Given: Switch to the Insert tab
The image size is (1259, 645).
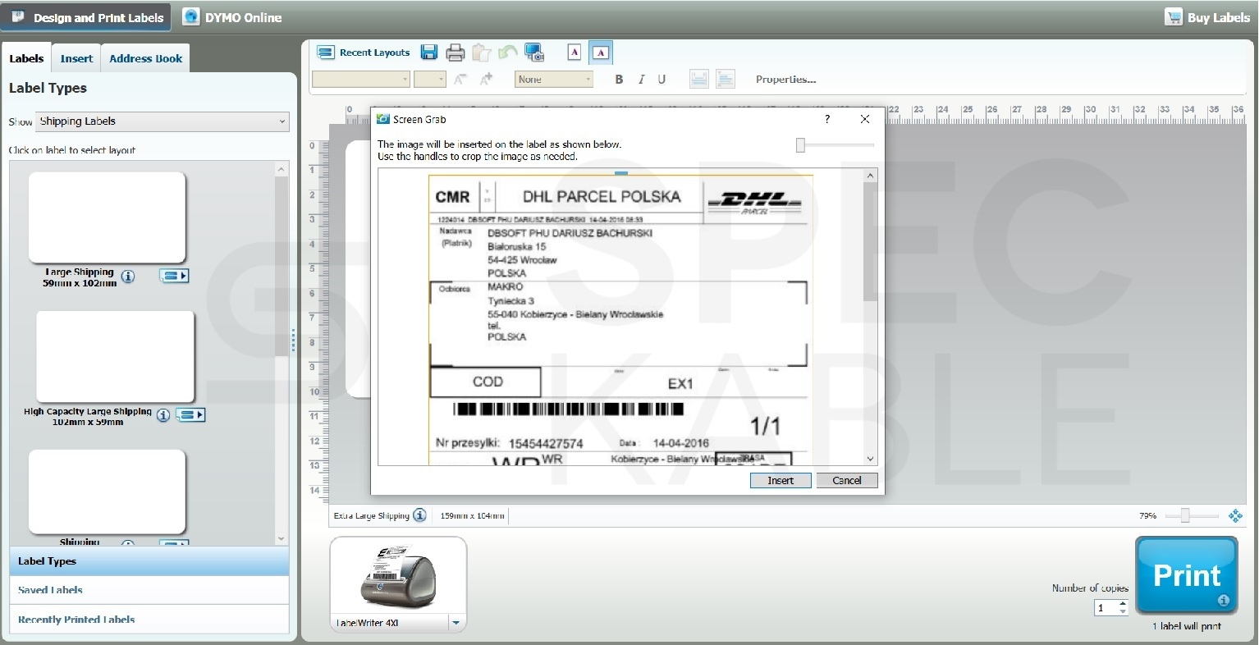Looking at the screenshot, I should tap(76, 58).
